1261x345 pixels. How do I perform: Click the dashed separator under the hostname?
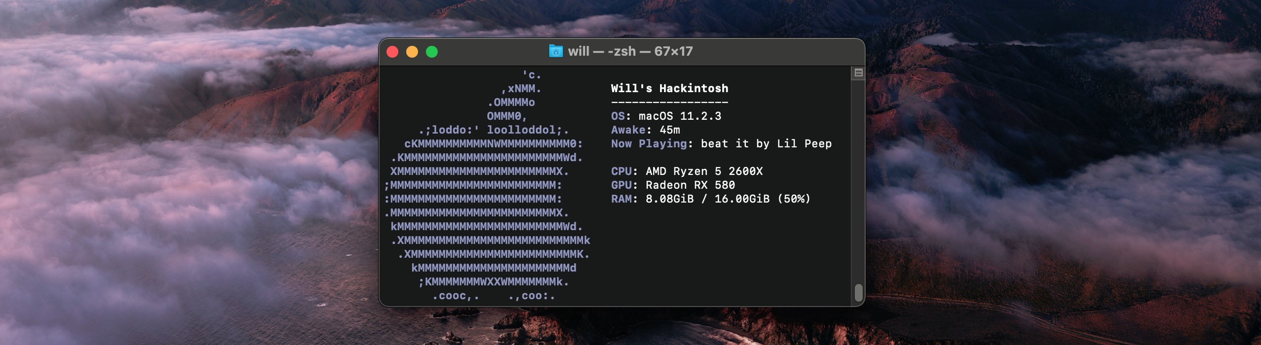[669, 102]
